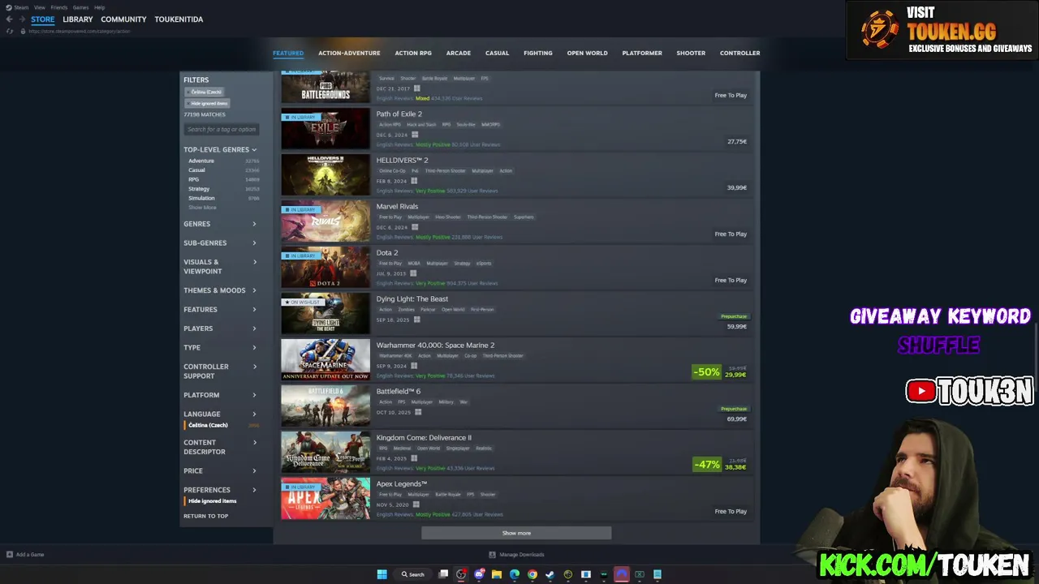Remove the Hide ignored items filter chip
This screenshot has height=584, width=1039.
click(209, 103)
